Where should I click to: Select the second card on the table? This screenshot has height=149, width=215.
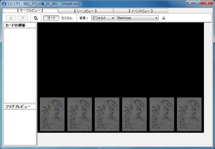click(x=80, y=114)
